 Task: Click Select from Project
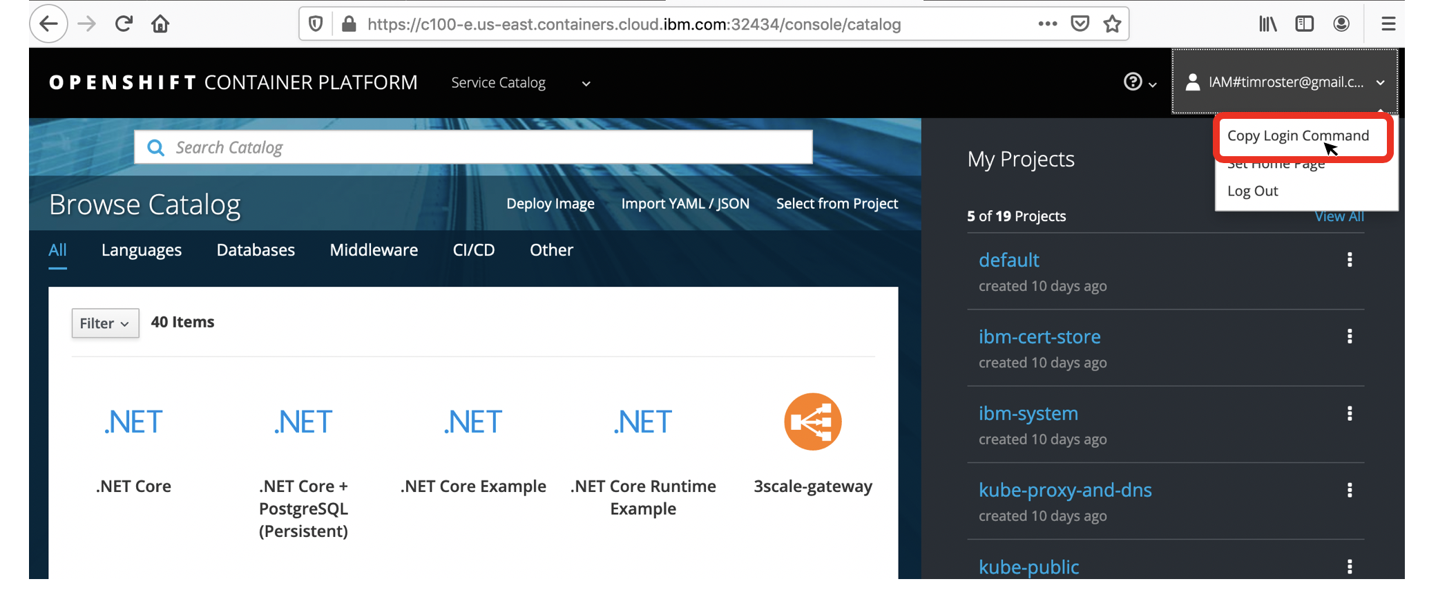pos(837,204)
